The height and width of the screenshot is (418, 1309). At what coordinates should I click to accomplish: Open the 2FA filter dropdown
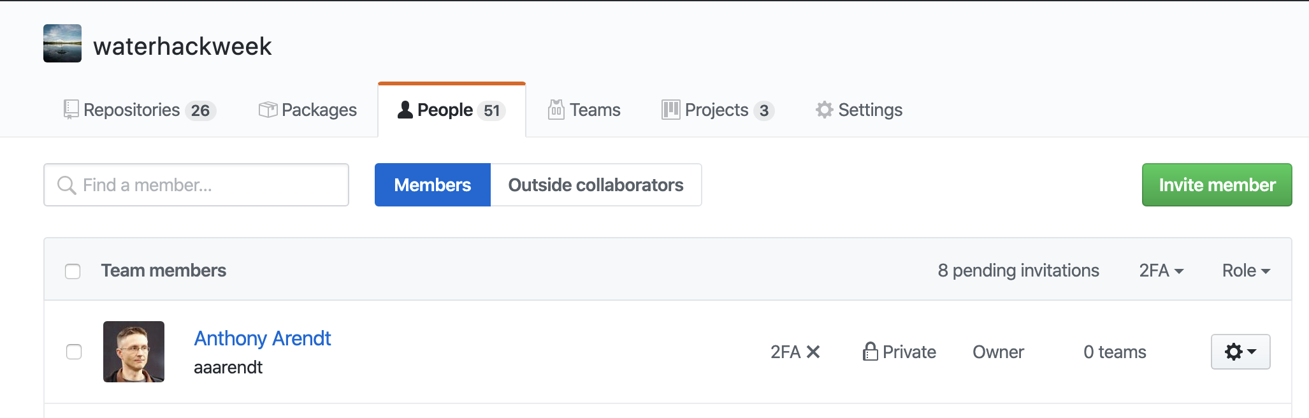(1160, 270)
